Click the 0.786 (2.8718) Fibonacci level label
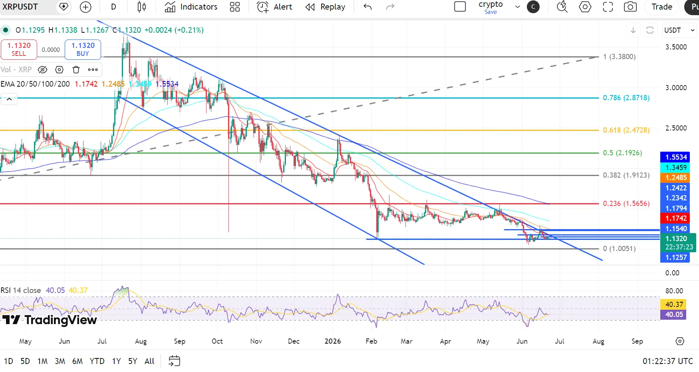The width and height of the screenshot is (699, 372). click(626, 98)
